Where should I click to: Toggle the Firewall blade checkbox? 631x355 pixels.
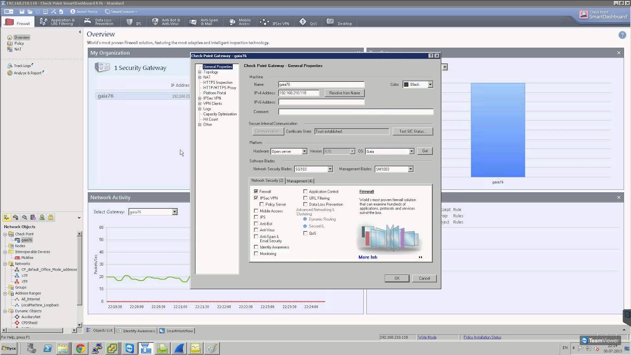tap(256, 191)
